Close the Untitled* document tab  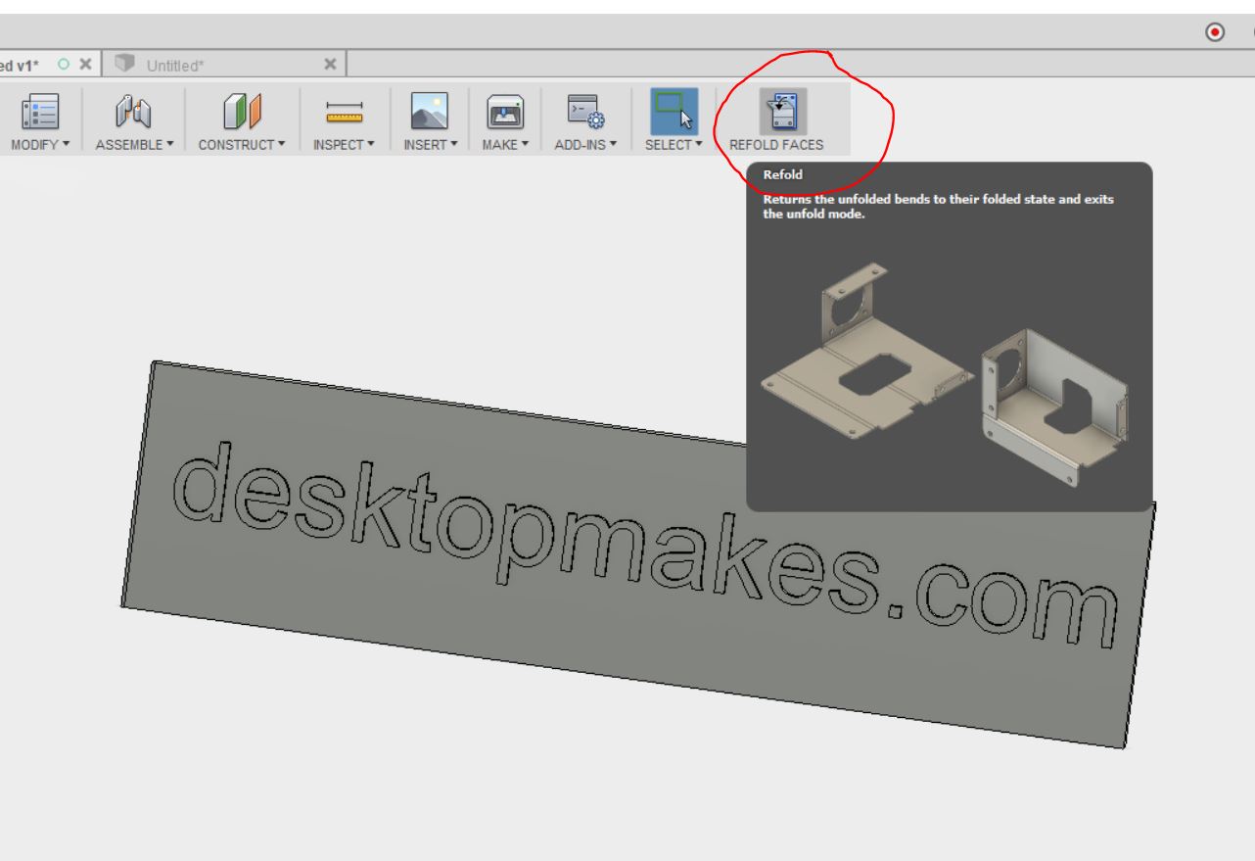331,64
